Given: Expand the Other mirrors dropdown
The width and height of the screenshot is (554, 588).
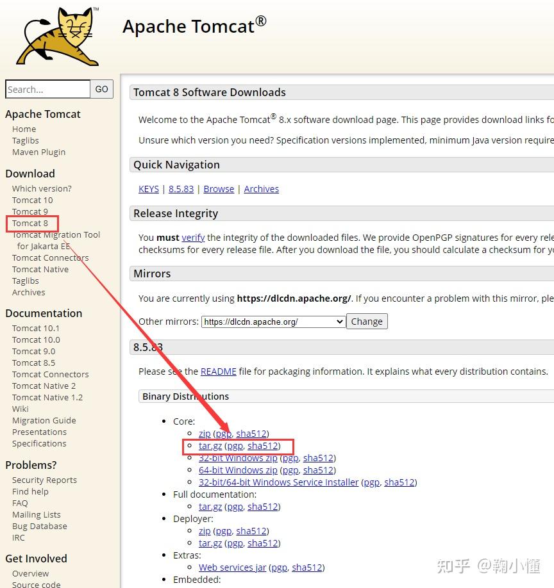Looking at the screenshot, I should (273, 322).
